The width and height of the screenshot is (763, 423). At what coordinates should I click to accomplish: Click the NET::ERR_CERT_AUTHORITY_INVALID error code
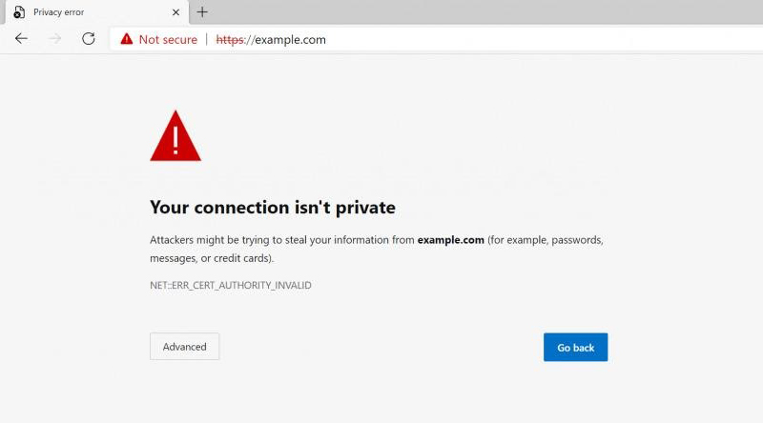click(x=231, y=286)
